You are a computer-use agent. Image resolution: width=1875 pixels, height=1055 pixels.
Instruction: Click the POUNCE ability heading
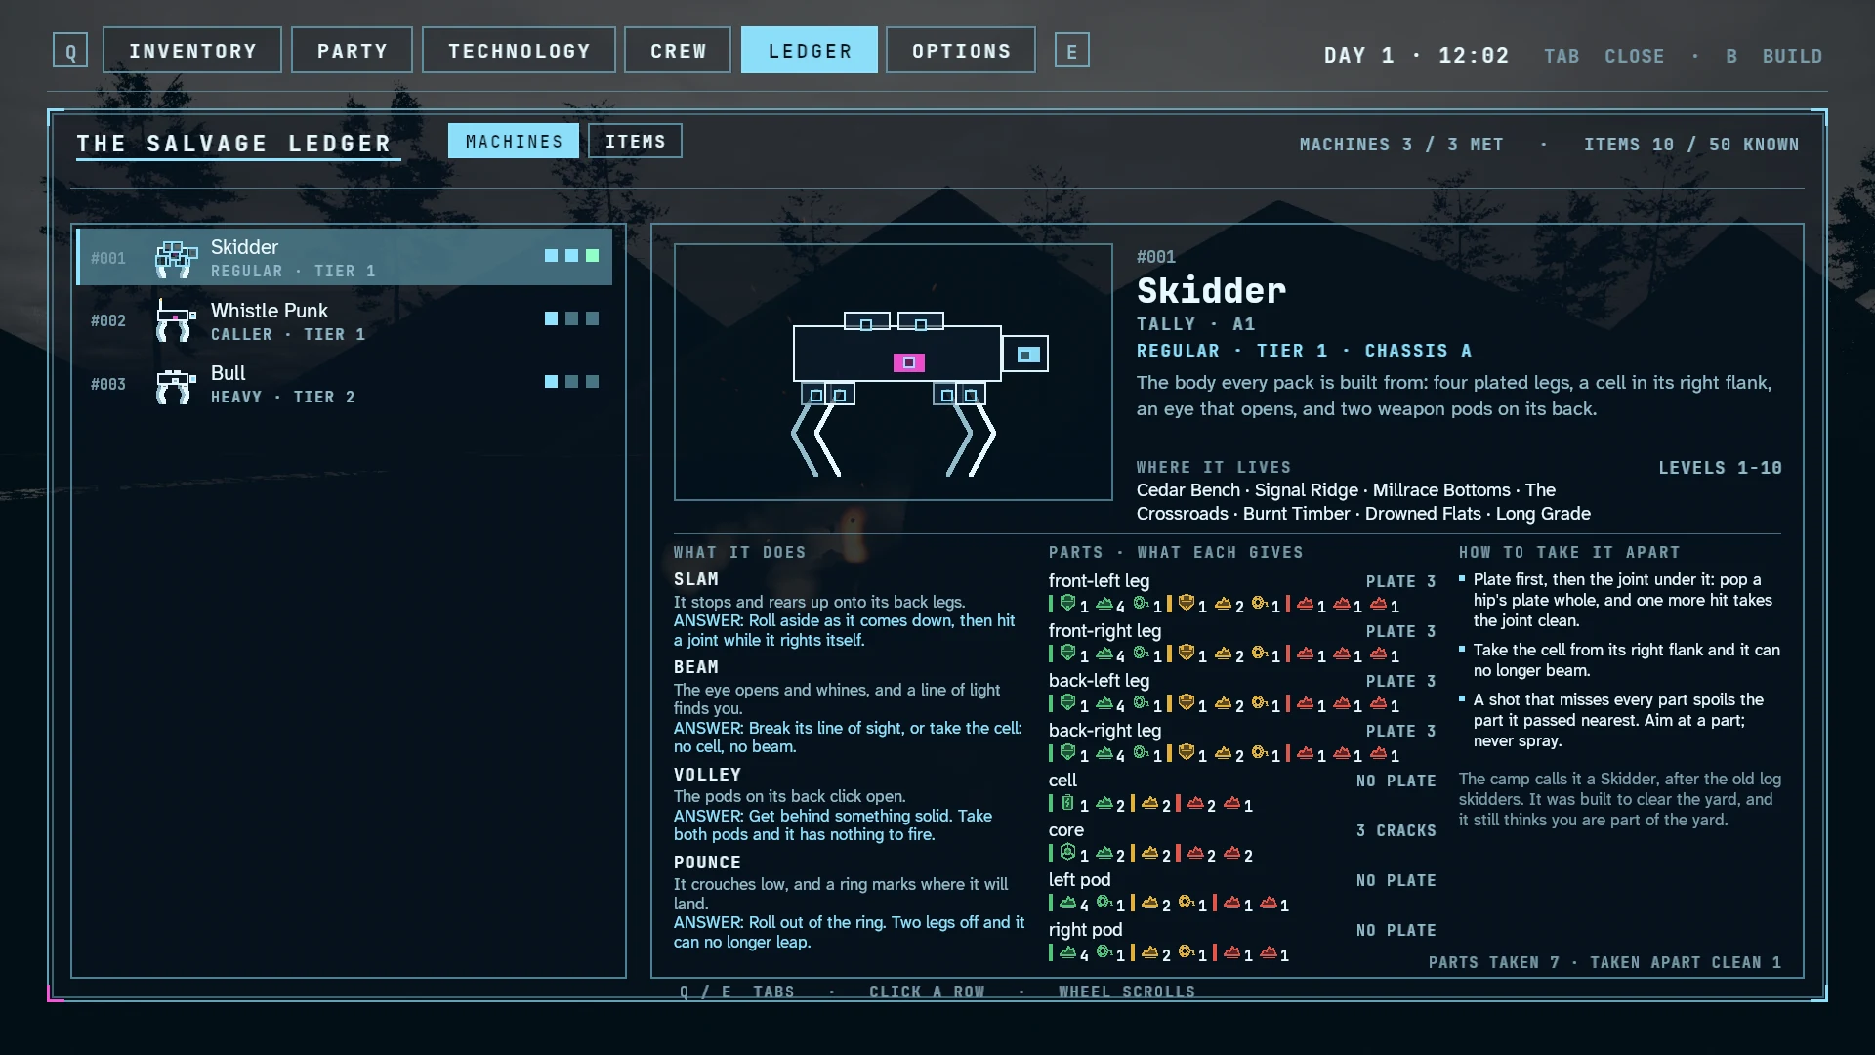pos(707,863)
